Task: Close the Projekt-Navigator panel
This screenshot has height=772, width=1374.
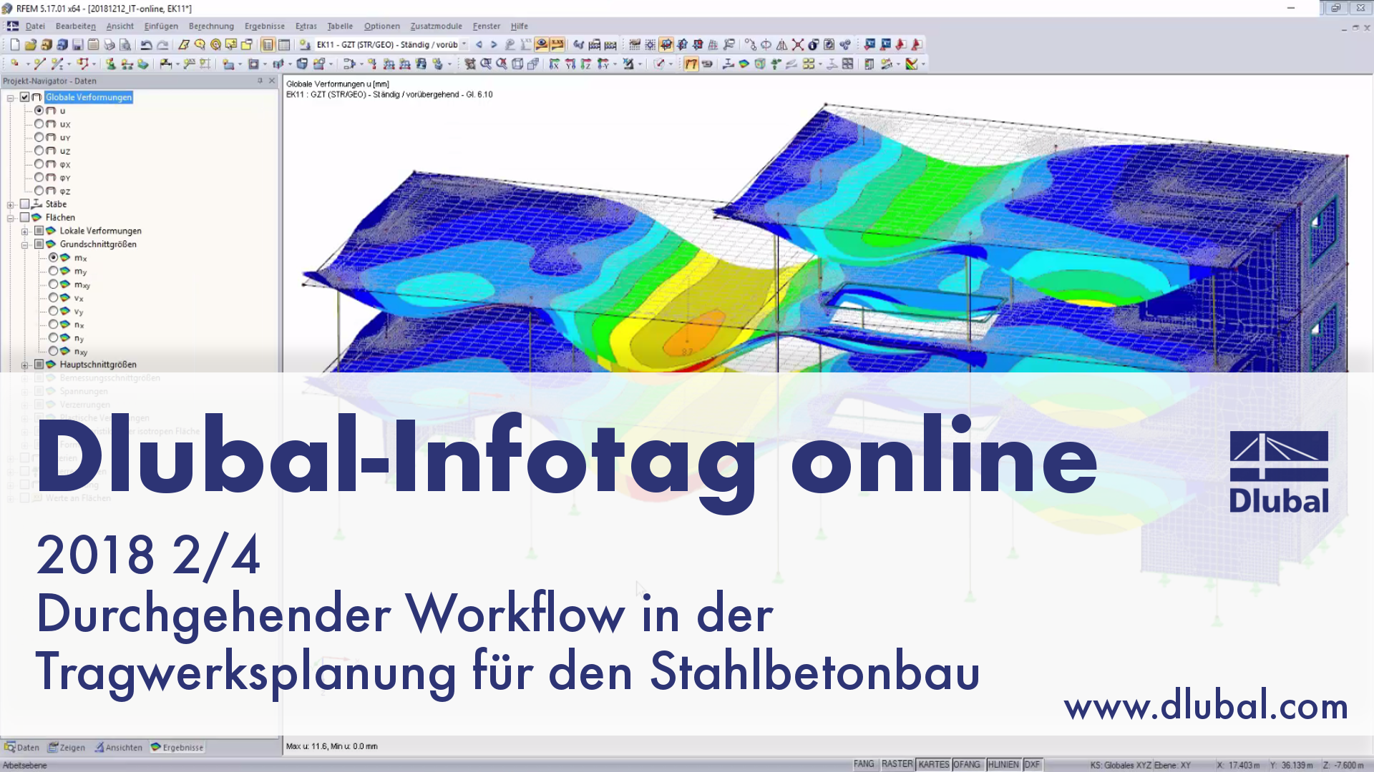Action: pyautogui.click(x=272, y=81)
